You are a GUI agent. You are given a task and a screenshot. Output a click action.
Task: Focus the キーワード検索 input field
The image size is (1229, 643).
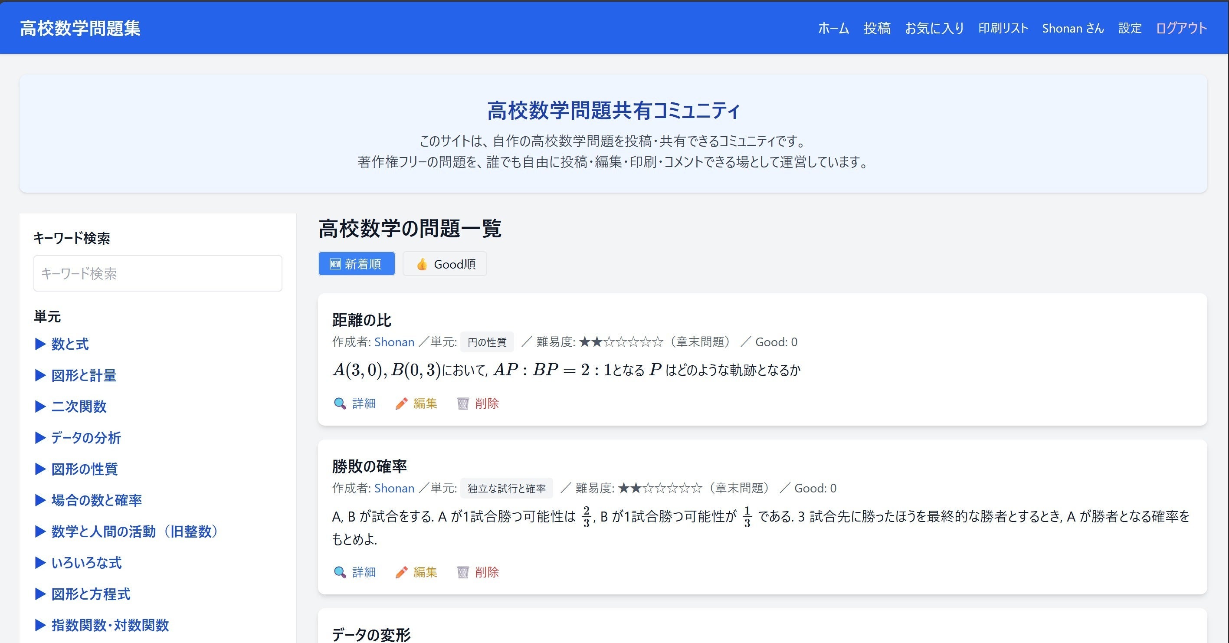pyautogui.click(x=157, y=273)
